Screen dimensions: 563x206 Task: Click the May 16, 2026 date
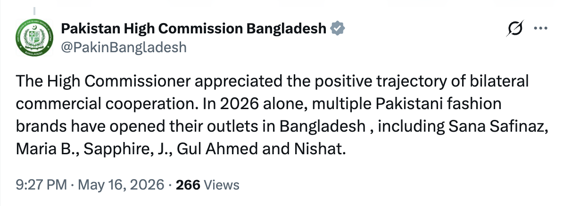(x=121, y=185)
